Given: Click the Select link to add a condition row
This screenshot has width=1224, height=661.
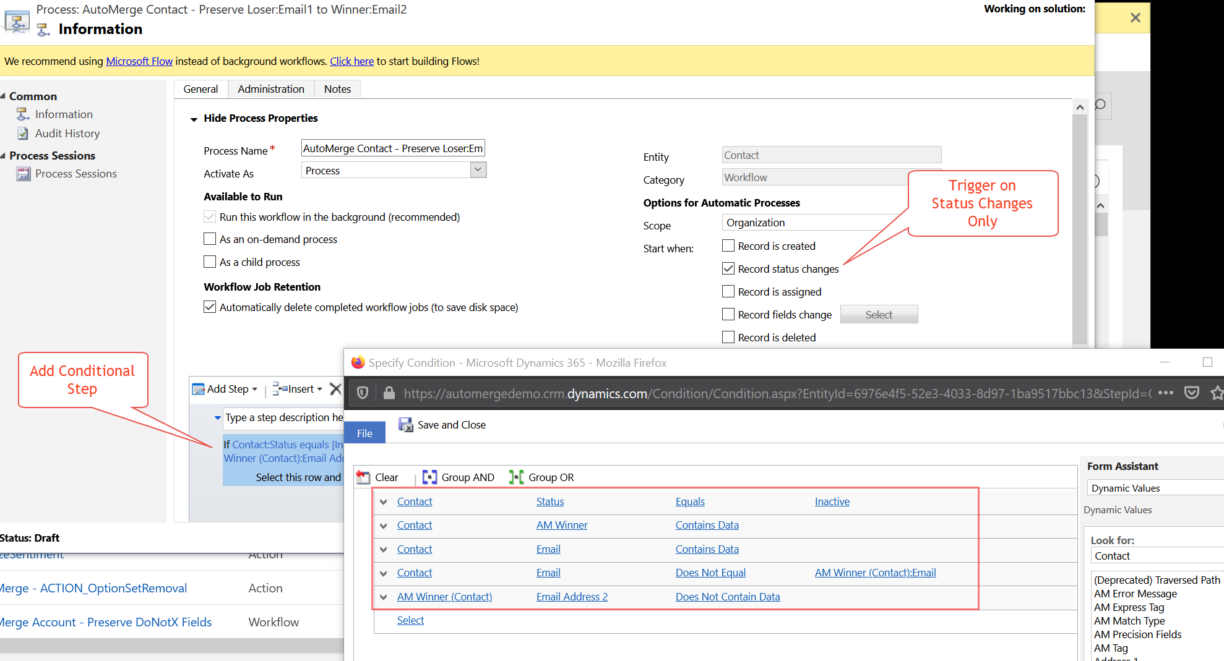Looking at the screenshot, I should pyautogui.click(x=410, y=620).
